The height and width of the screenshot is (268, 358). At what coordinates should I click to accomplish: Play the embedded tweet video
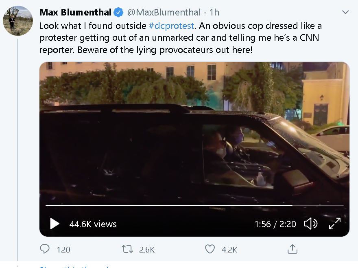tap(55, 224)
